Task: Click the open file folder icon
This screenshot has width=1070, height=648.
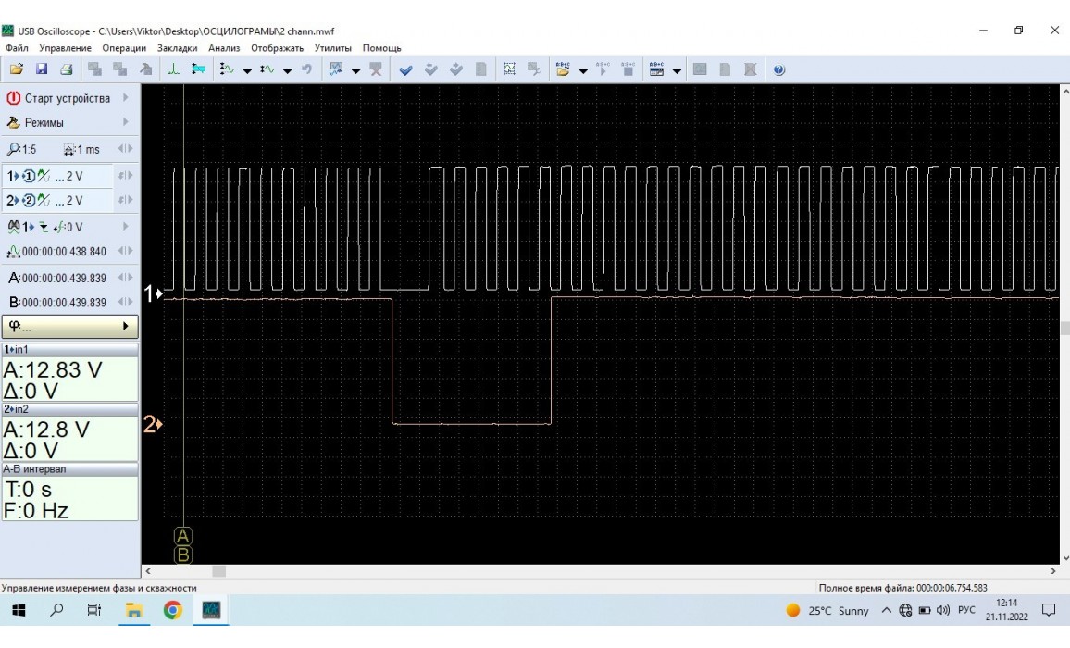Action: (x=16, y=69)
